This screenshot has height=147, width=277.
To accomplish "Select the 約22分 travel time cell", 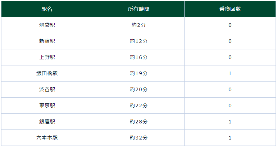I will click(x=138, y=106).
